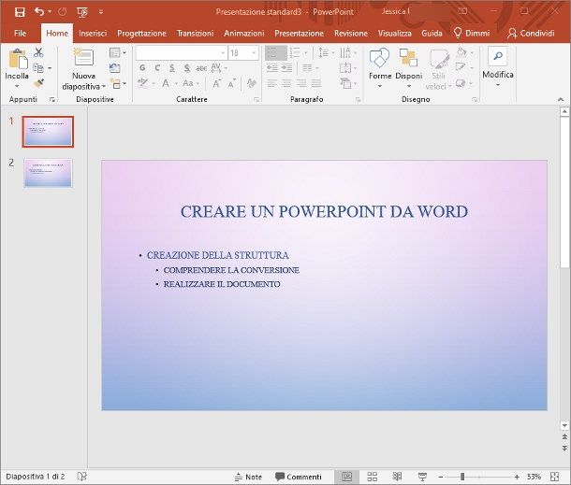
Task: Open Modifica search tools
Action: 498,67
